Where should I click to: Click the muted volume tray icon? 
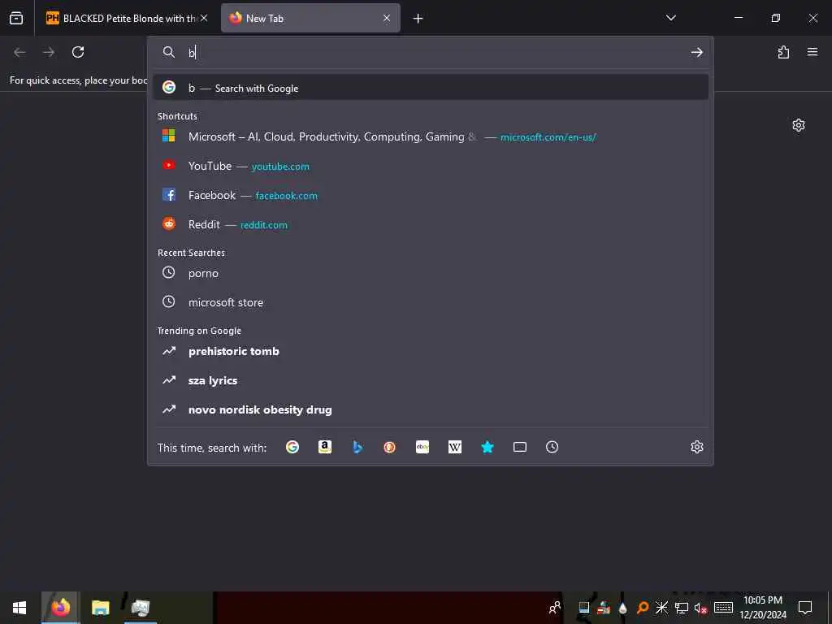(700, 608)
